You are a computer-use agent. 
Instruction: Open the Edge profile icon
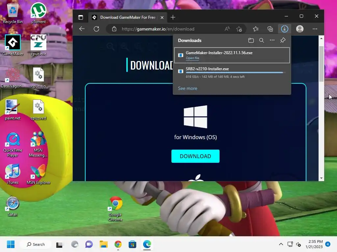300,29
